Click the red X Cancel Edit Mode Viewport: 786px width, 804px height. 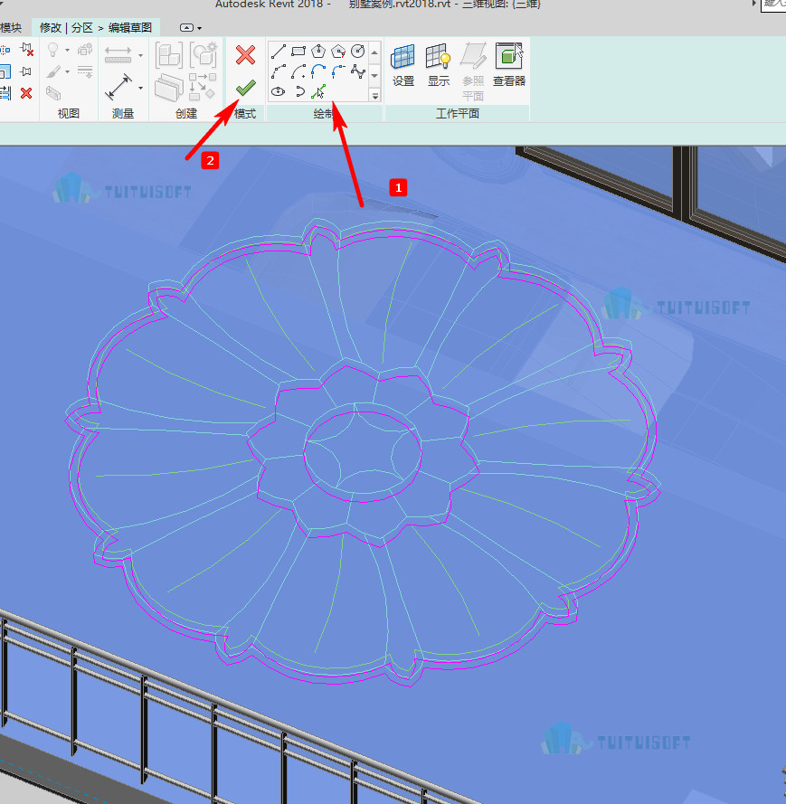coord(246,55)
